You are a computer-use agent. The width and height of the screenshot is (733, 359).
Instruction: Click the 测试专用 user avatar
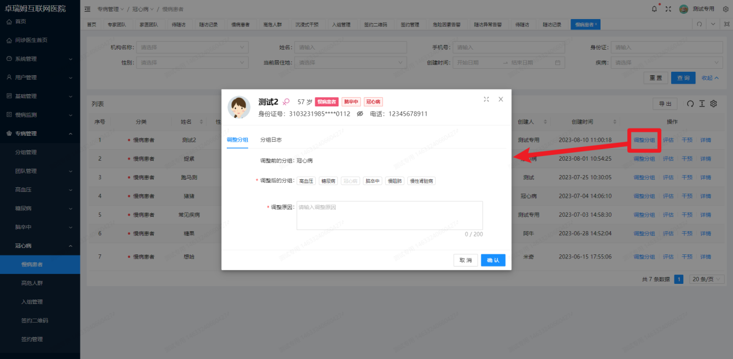(x=683, y=9)
